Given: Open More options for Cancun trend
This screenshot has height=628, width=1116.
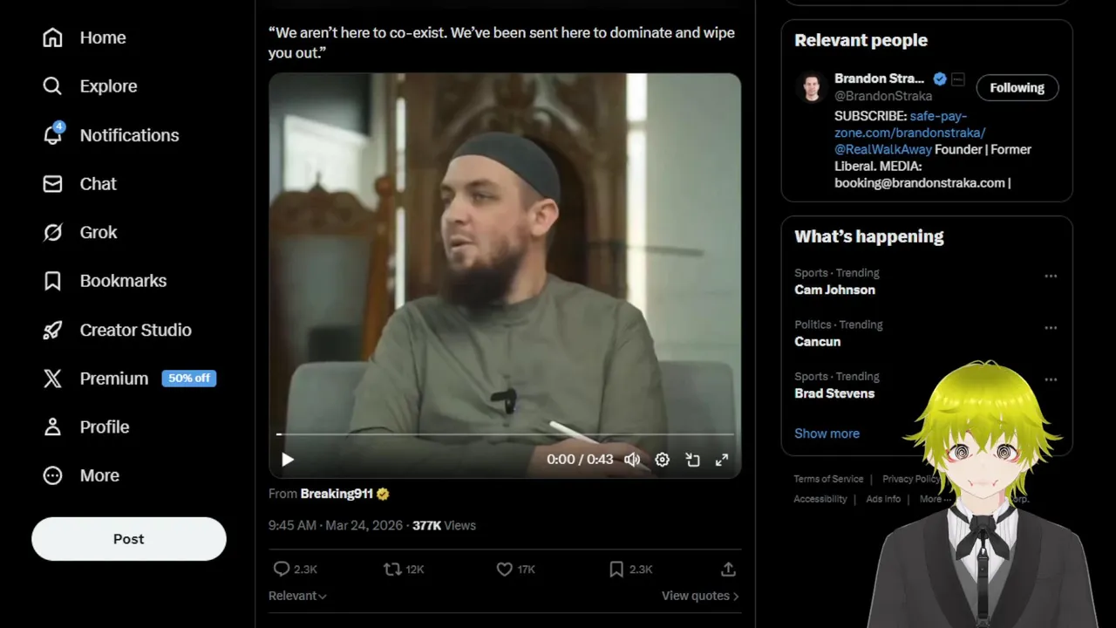Looking at the screenshot, I should (x=1051, y=328).
